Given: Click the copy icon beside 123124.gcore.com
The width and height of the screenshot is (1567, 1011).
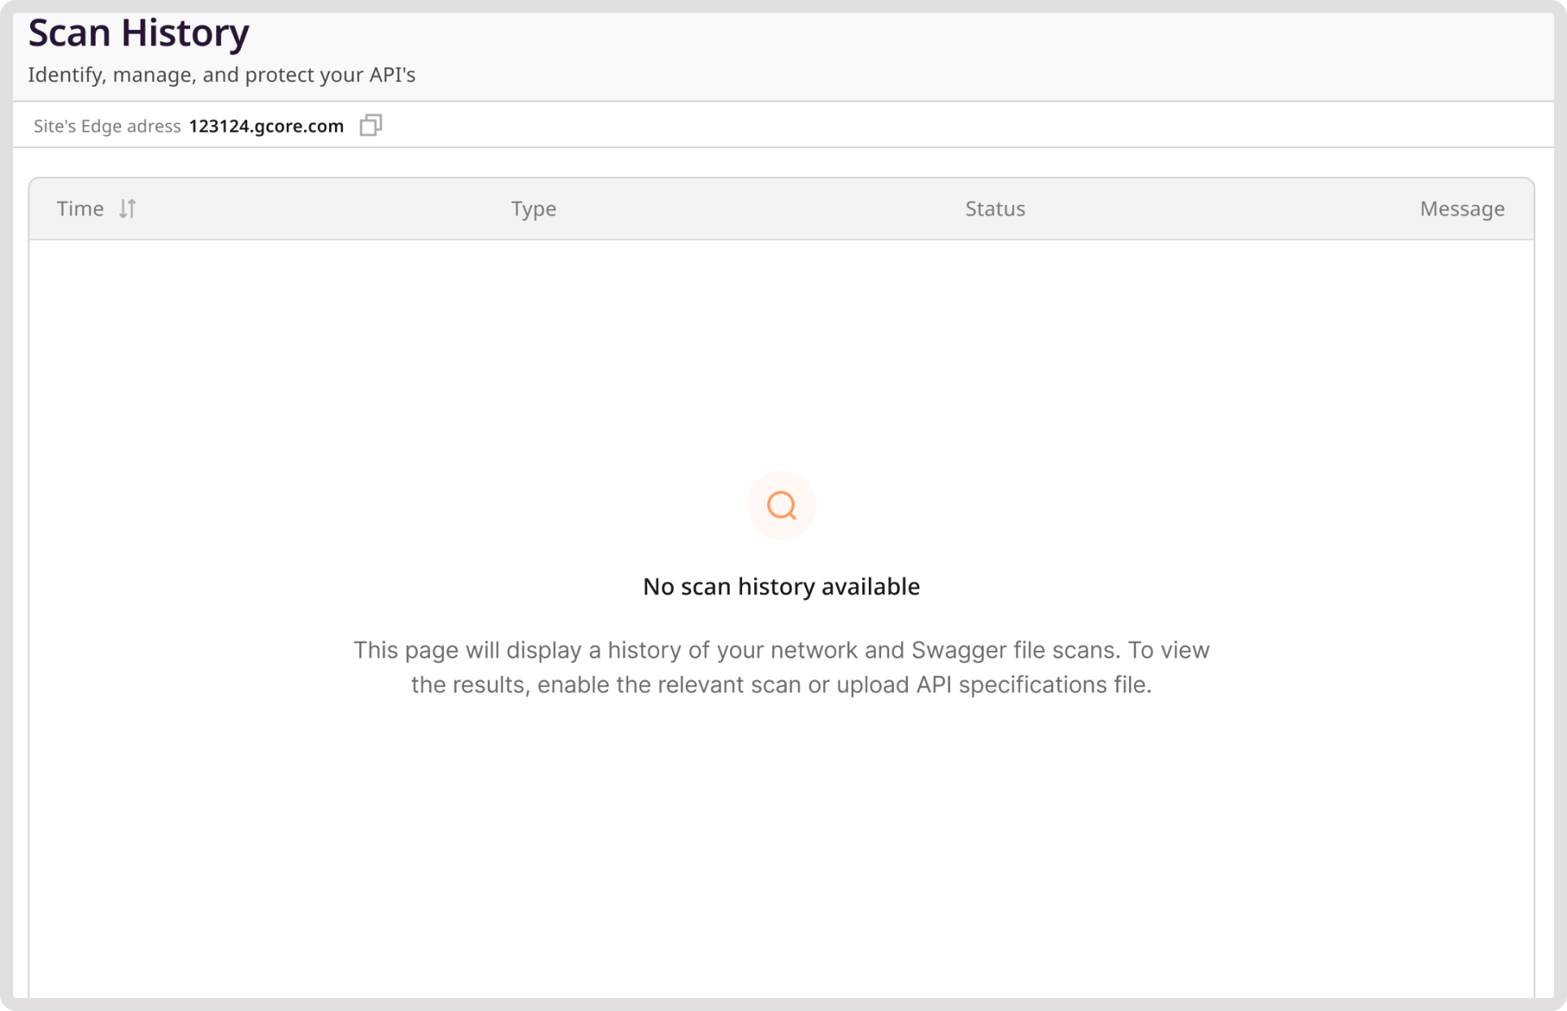Looking at the screenshot, I should pyautogui.click(x=371, y=125).
